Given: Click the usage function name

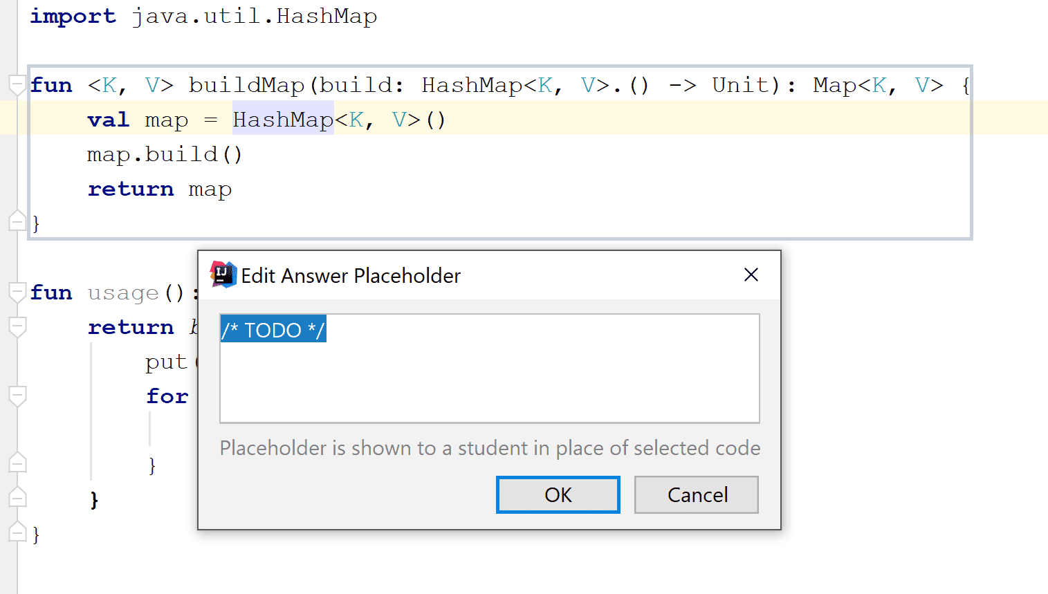Looking at the screenshot, I should click(123, 293).
